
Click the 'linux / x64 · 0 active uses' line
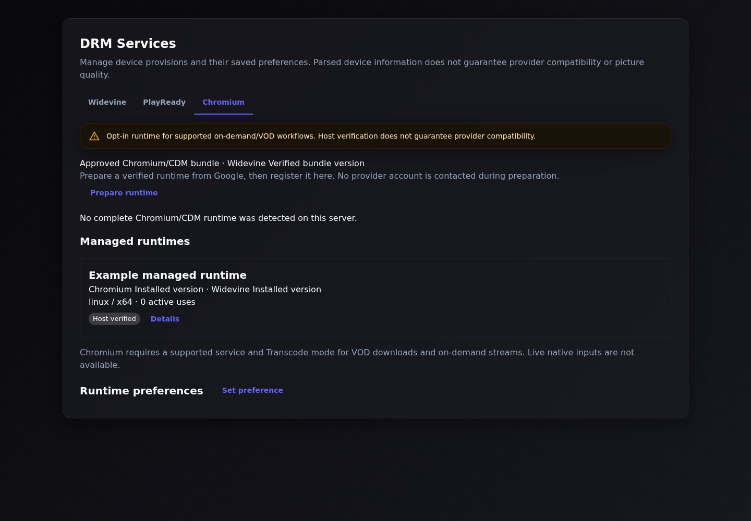coord(142,302)
